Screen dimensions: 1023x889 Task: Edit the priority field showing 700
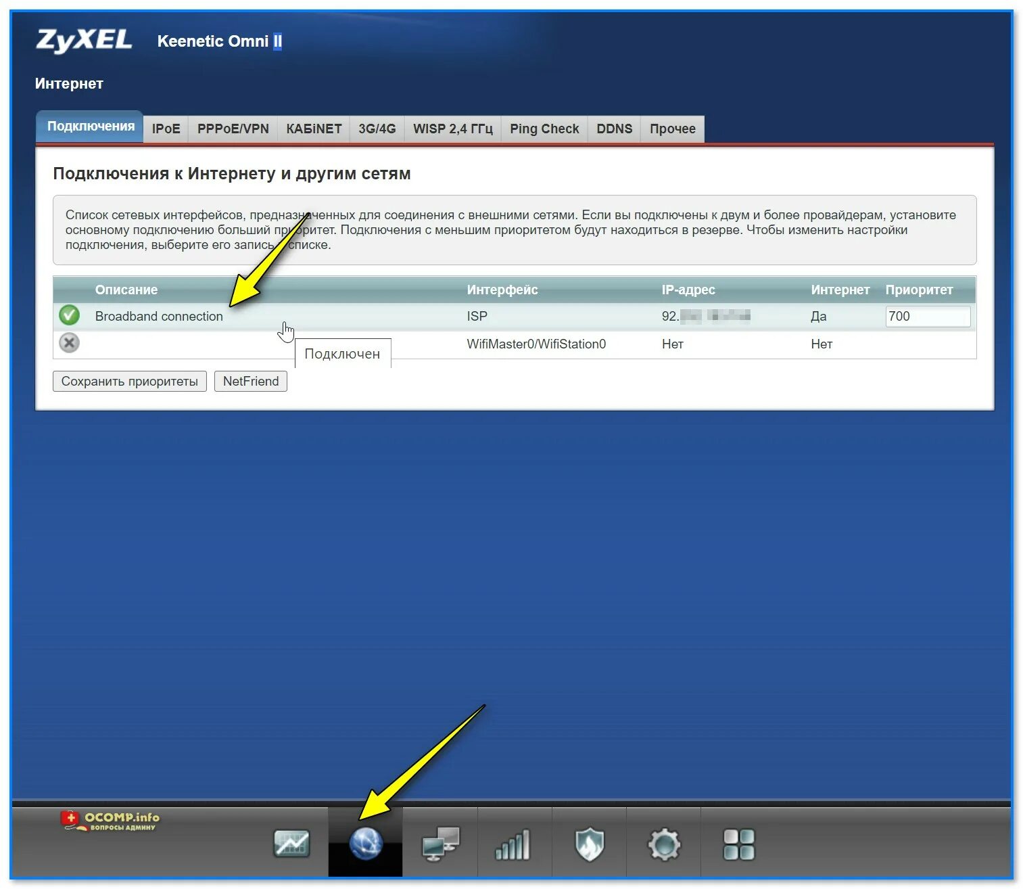[x=928, y=316]
